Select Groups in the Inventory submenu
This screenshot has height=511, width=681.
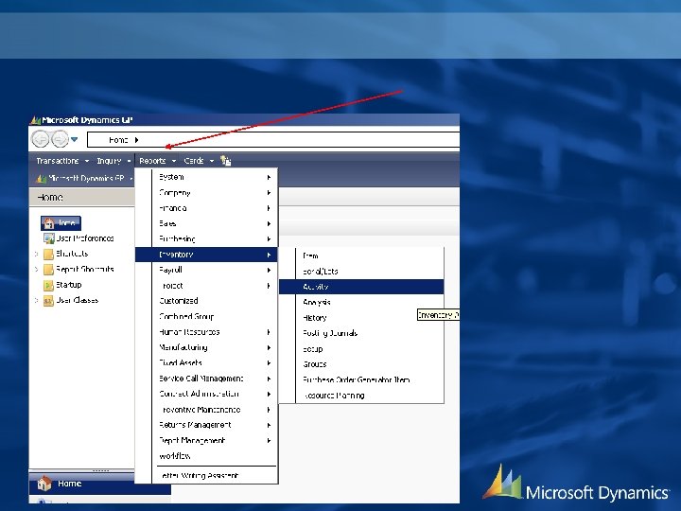point(361,364)
